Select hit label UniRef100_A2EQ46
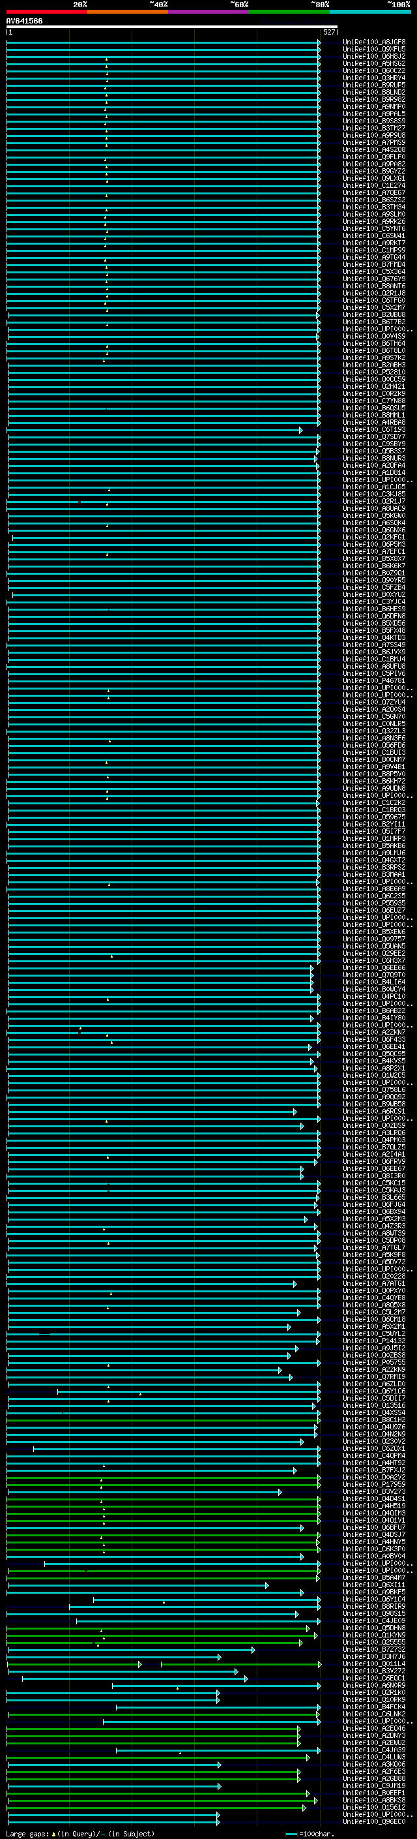The width and height of the screenshot is (417, 1839). [374, 1728]
